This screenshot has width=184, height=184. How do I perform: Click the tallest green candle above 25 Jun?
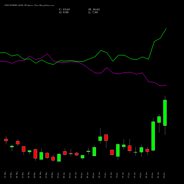tap(165, 113)
